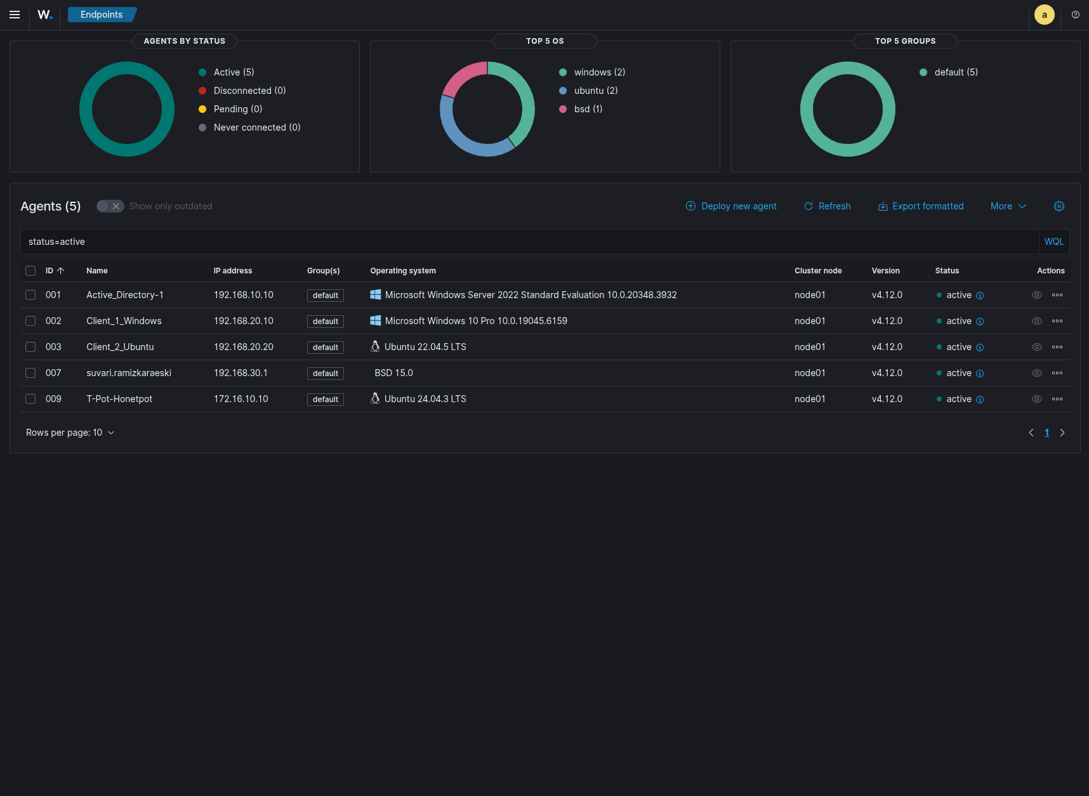Click the user avatar icon
This screenshot has width=1089, height=796.
[x=1044, y=15]
